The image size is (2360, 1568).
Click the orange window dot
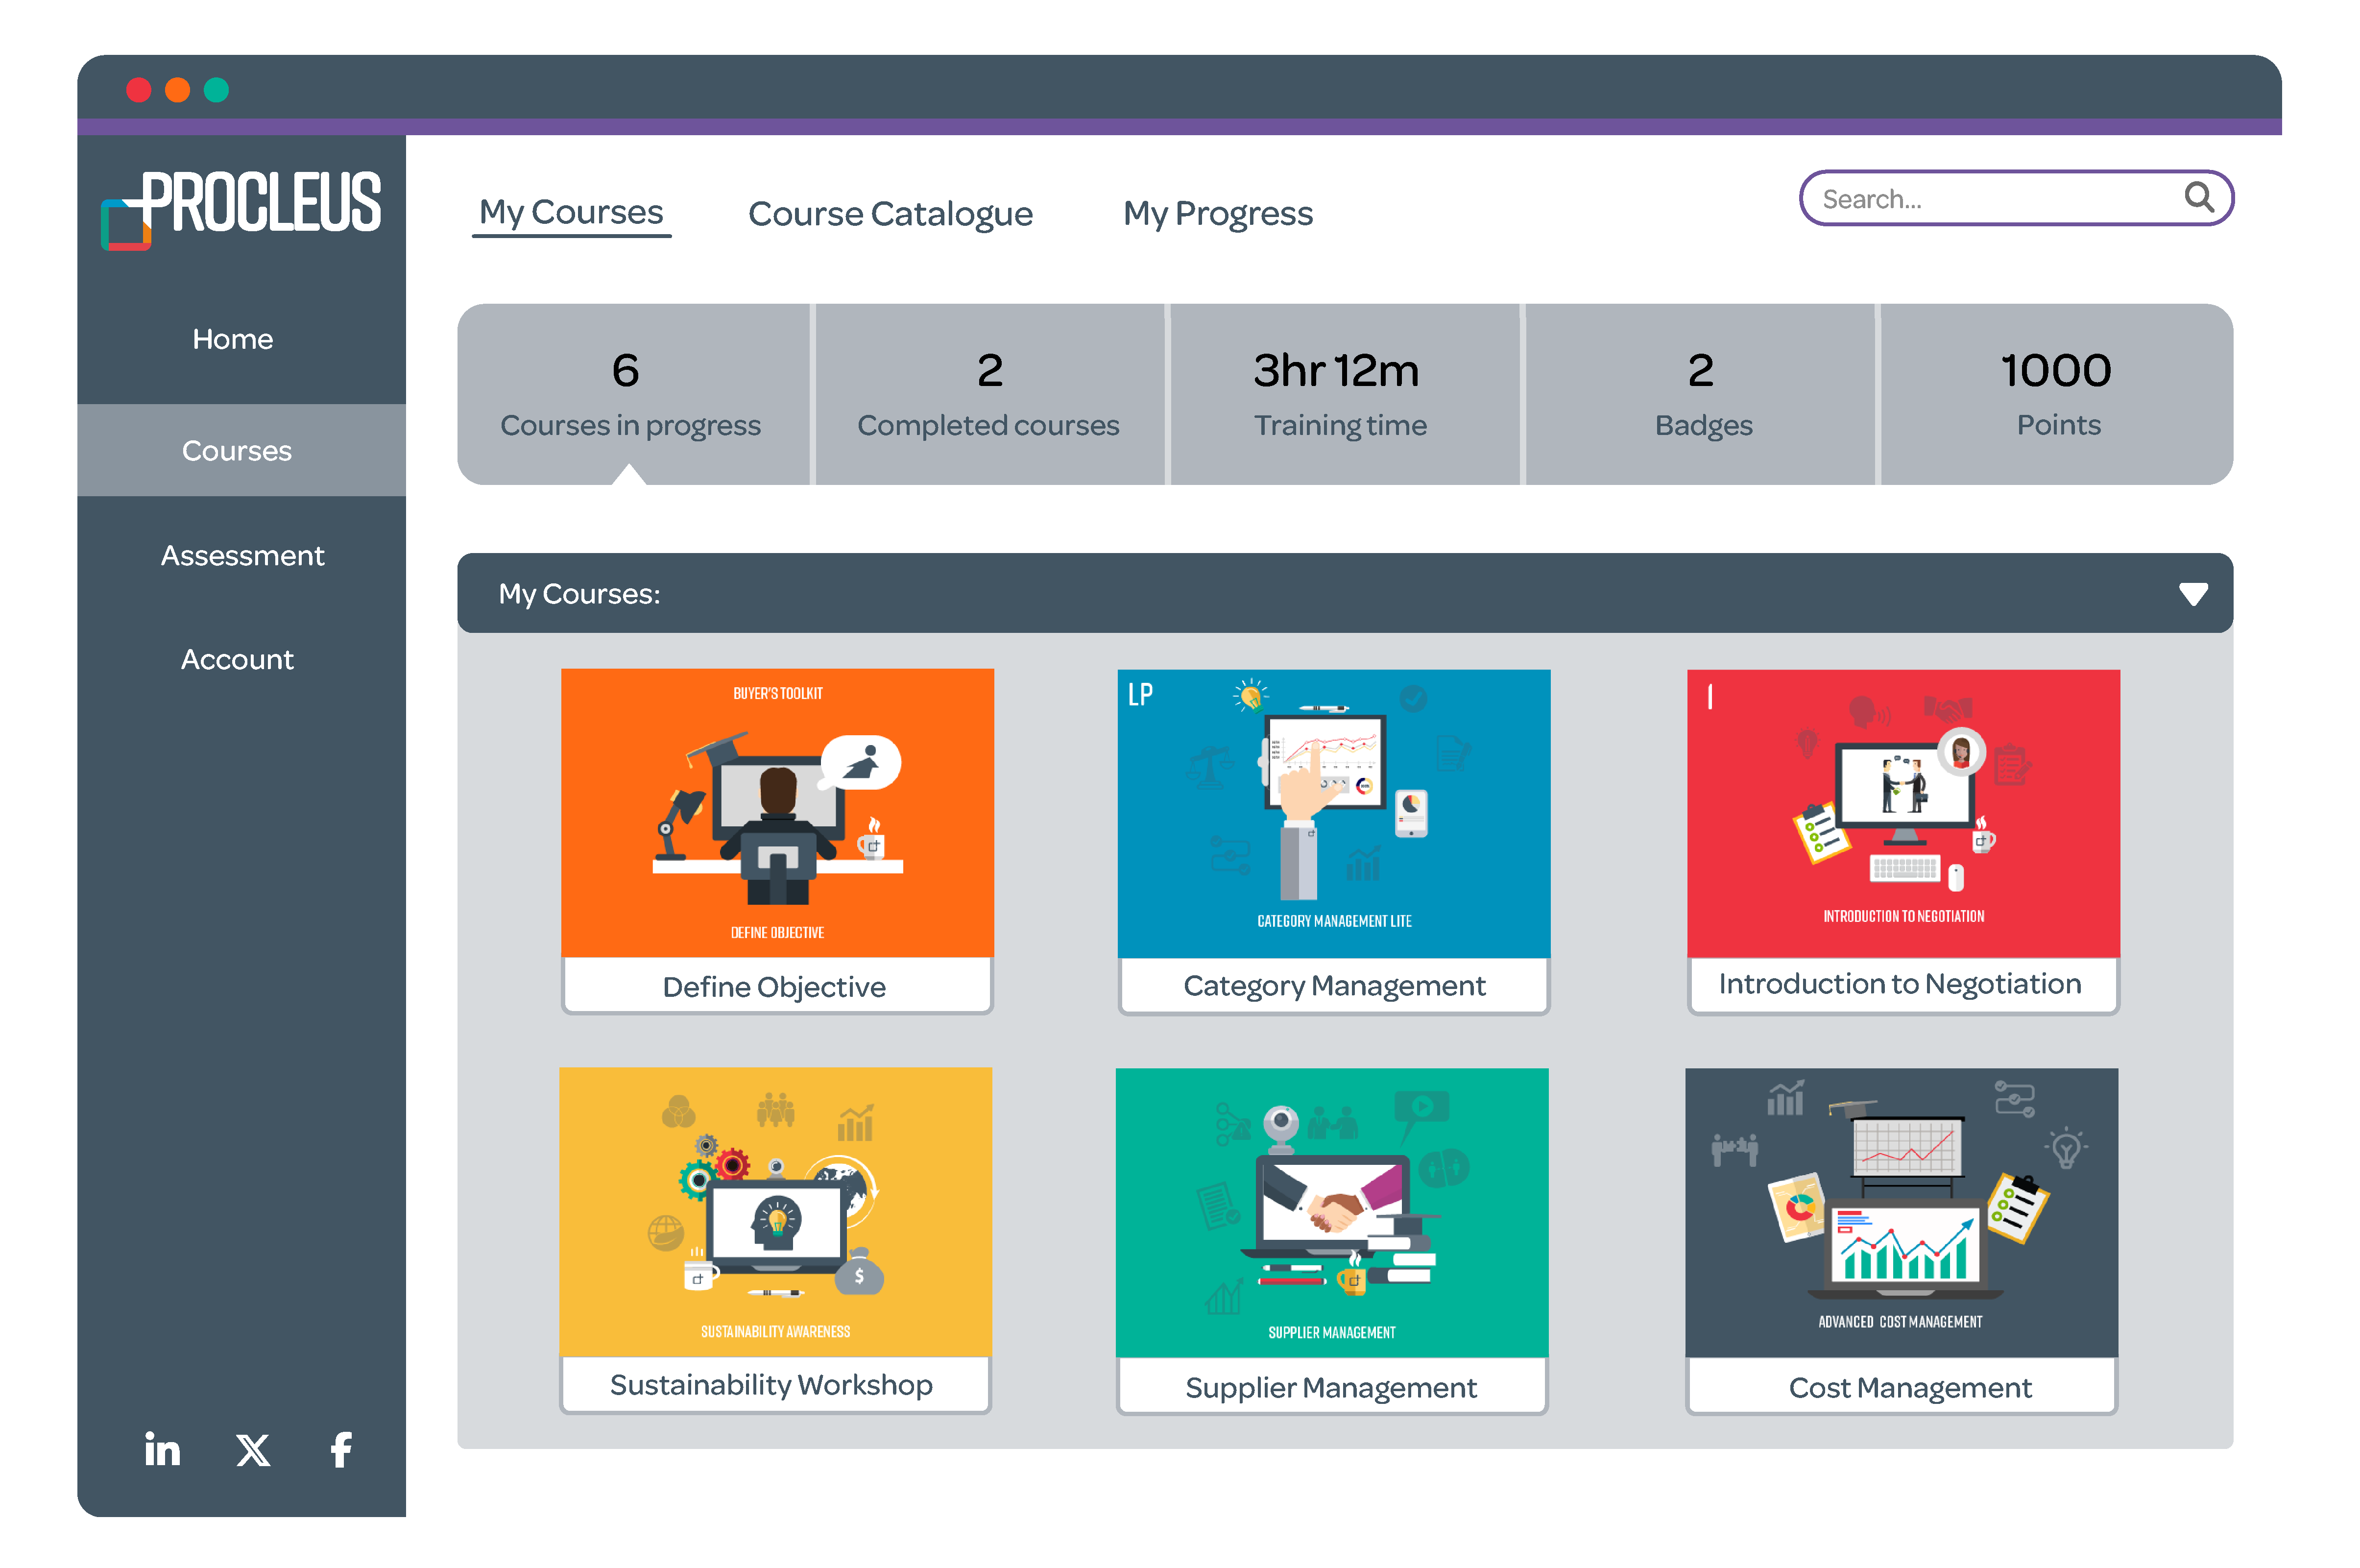click(x=178, y=90)
